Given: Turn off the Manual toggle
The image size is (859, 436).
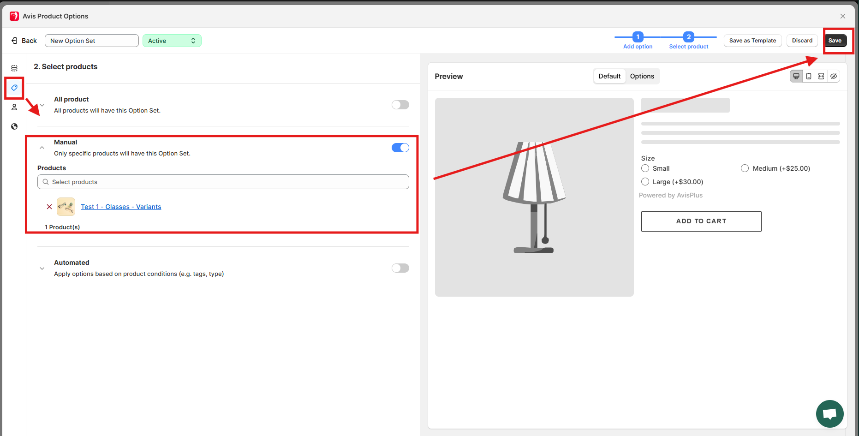Looking at the screenshot, I should pos(400,148).
